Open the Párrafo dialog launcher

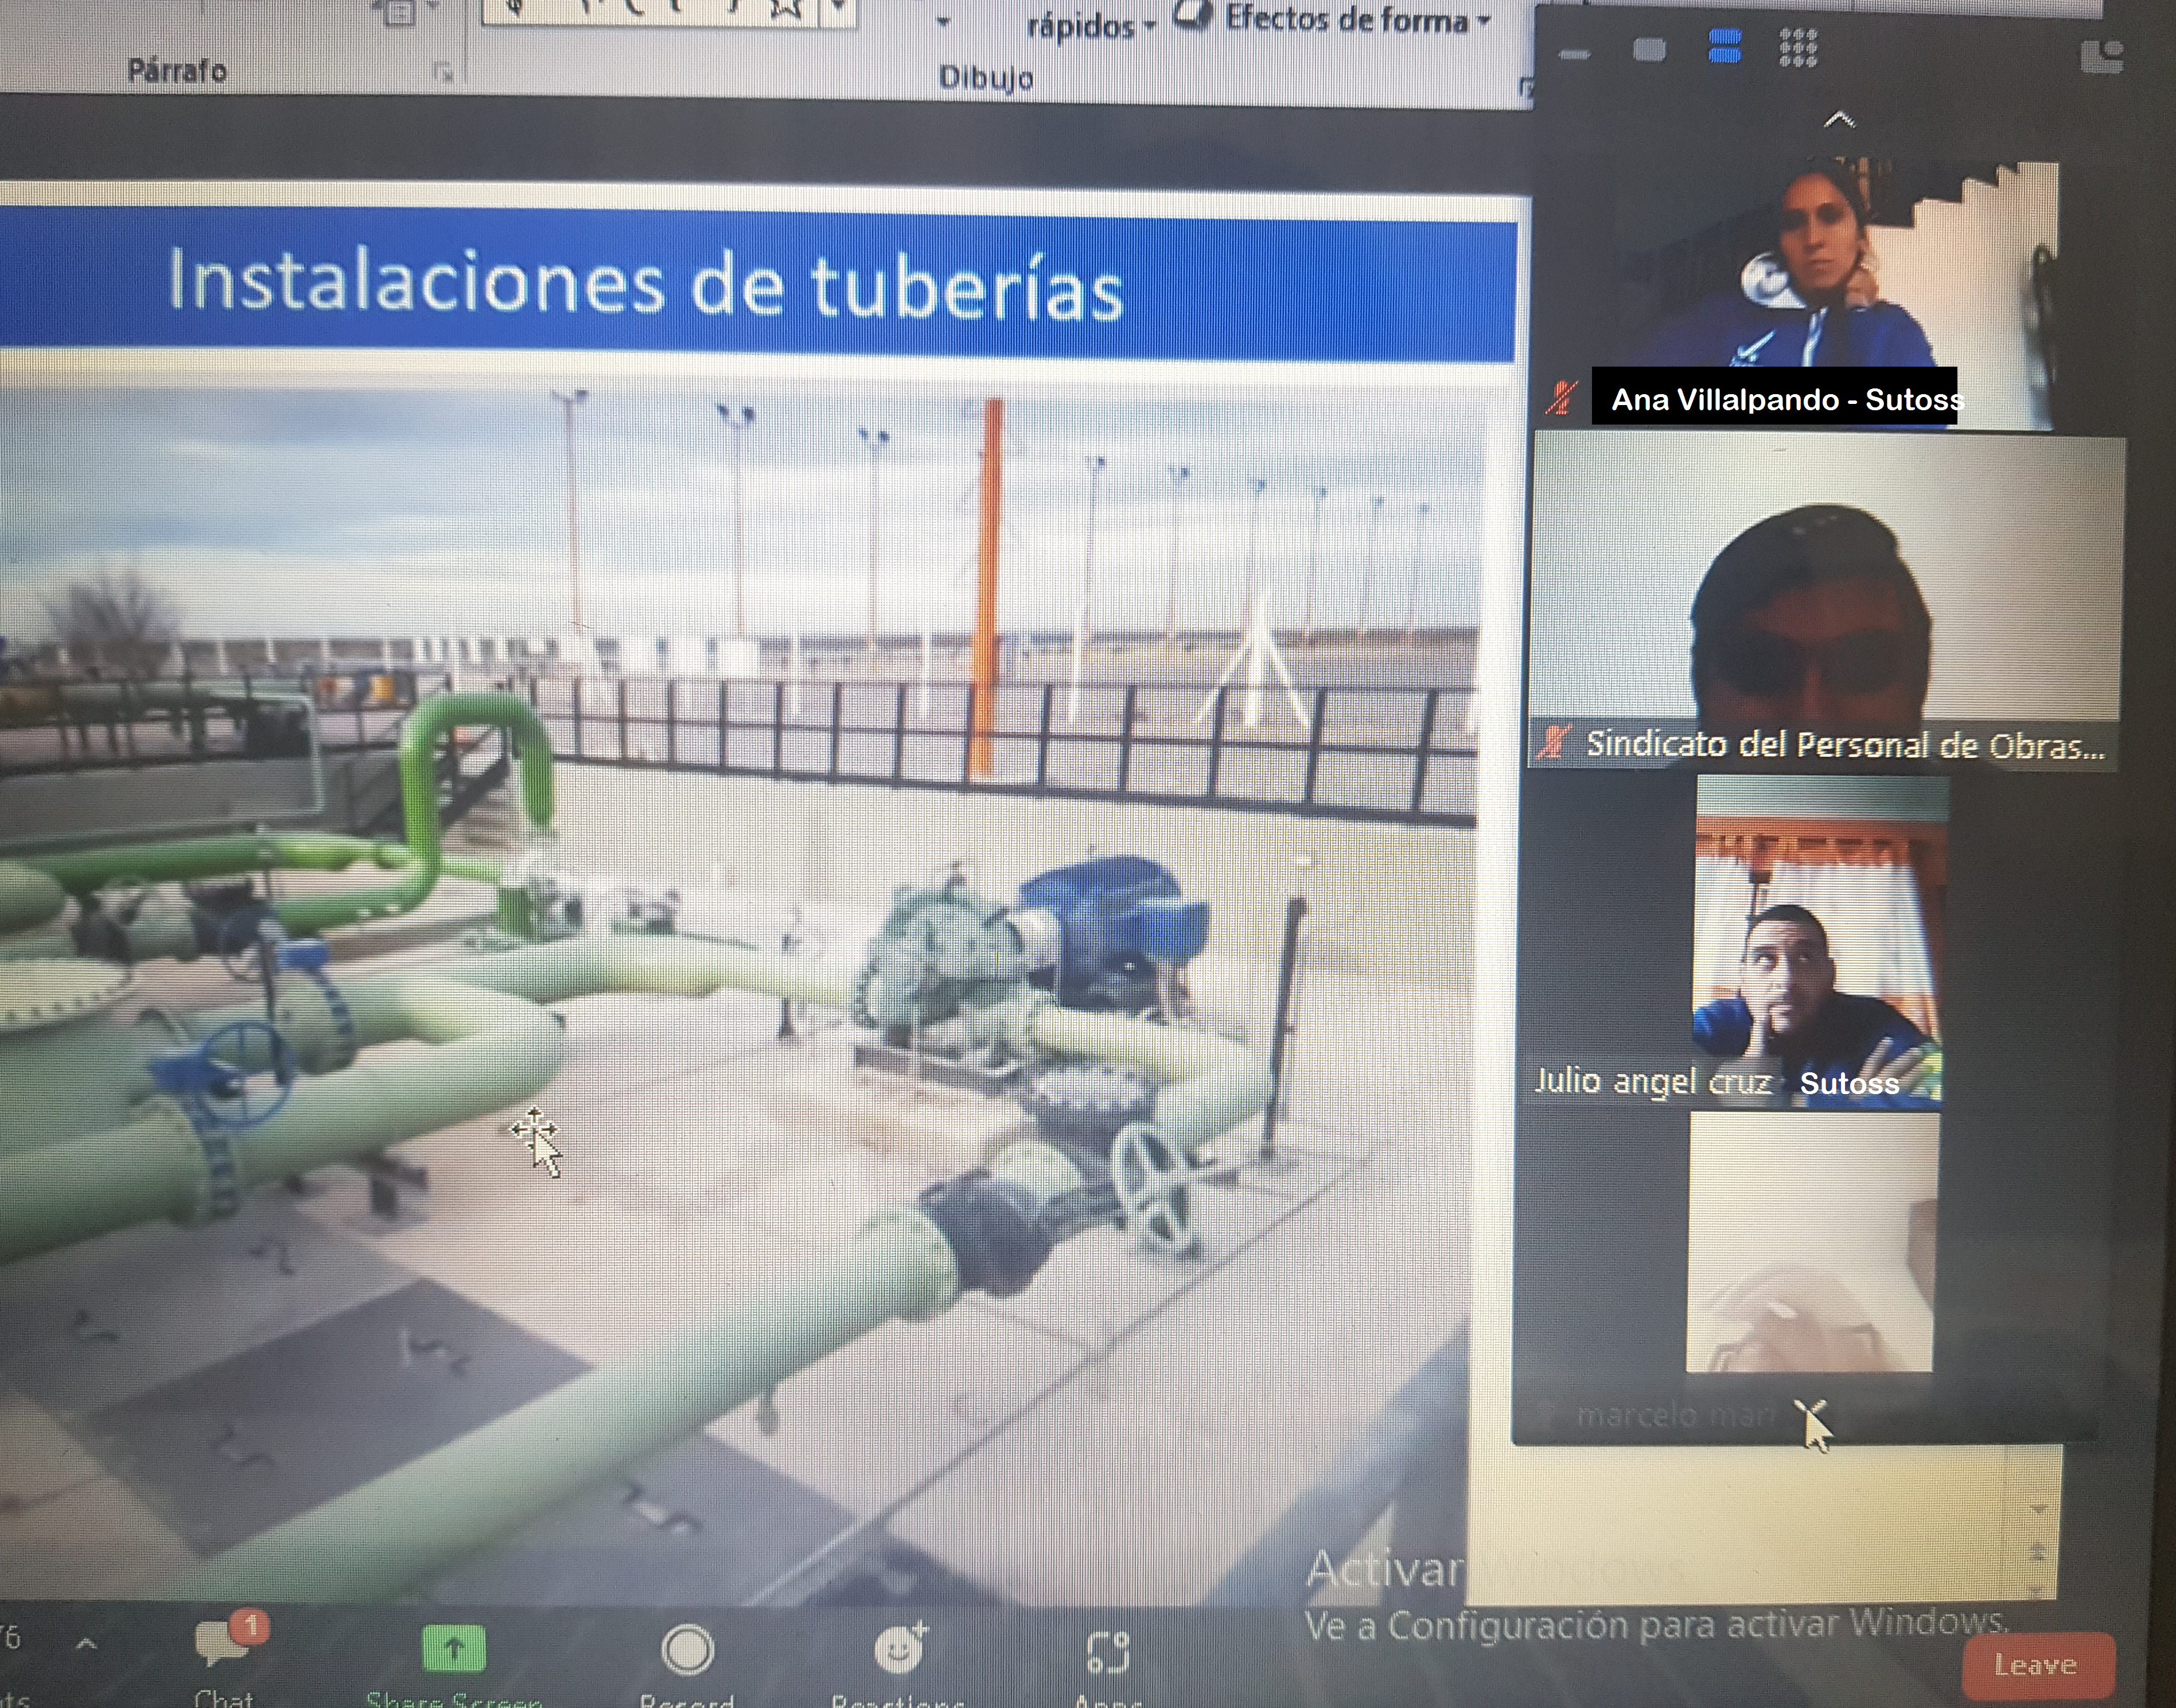[443, 71]
